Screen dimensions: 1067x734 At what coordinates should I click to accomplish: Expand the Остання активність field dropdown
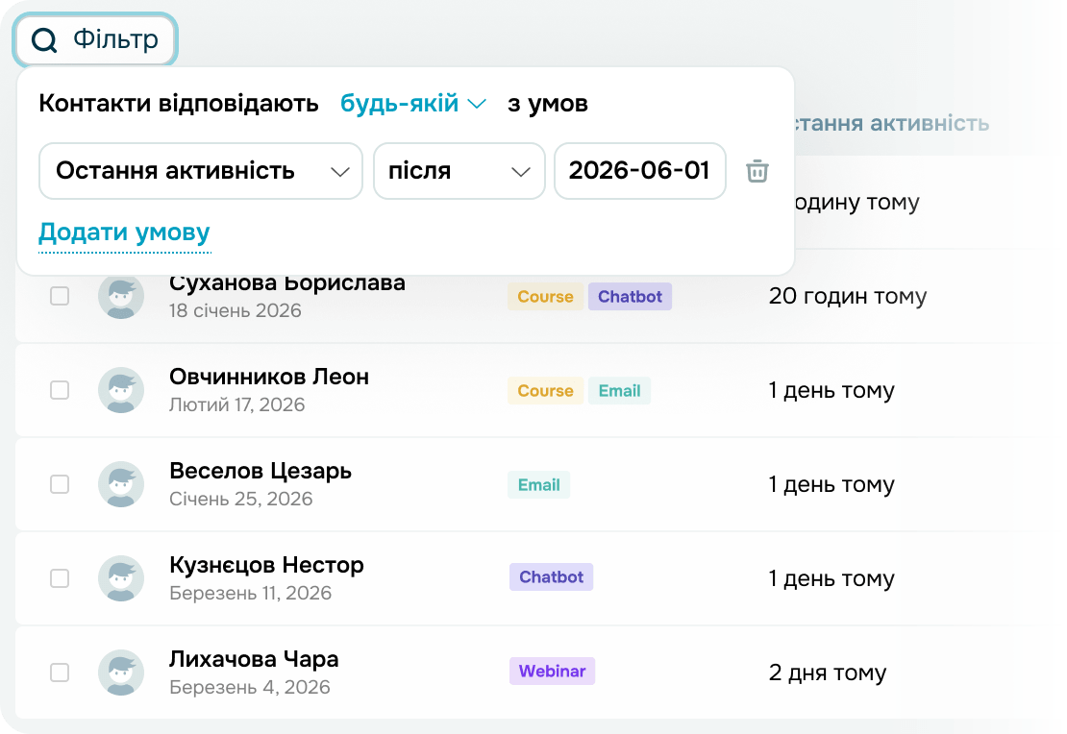[x=201, y=171]
